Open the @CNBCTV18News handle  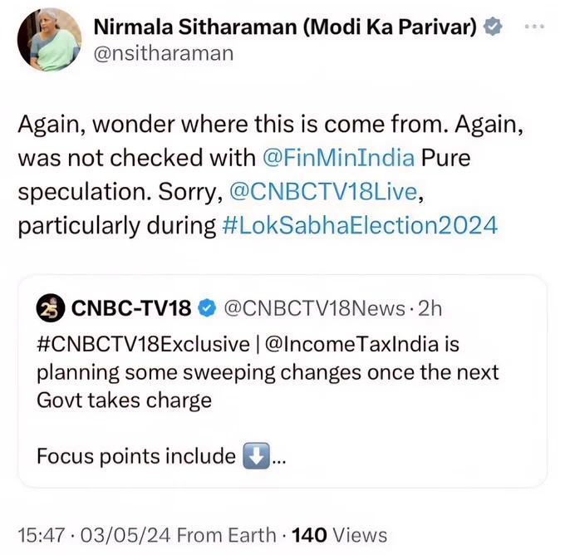(315, 308)
